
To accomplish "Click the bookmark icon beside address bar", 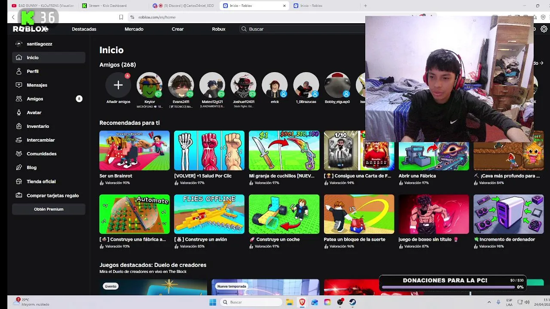I will click(121, 17).
